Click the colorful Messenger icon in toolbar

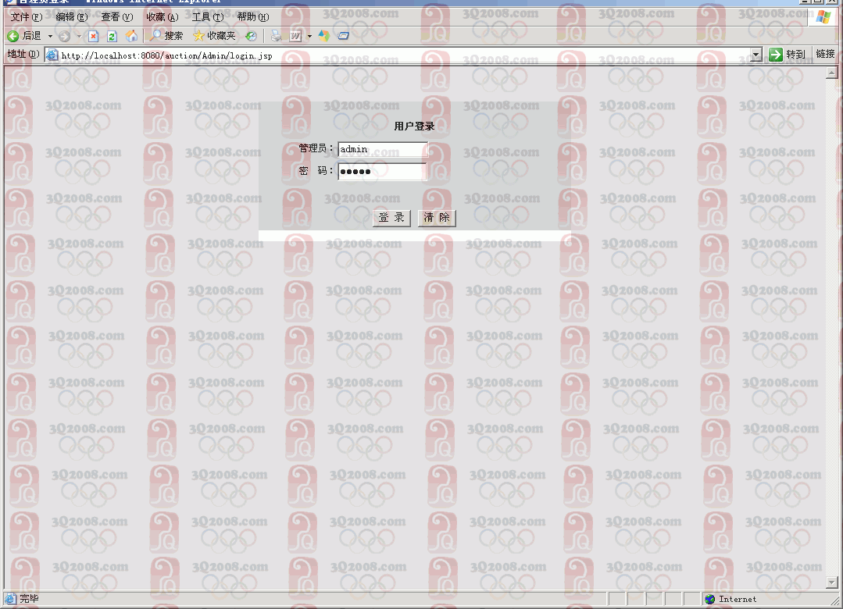pos(323,36)
